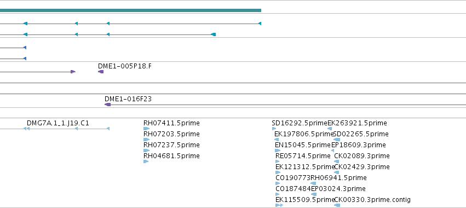Click the purple arrow glyph under DME1-005P18.F
Viewport: 466px width, 208px height.
click(x=101, y=72)
